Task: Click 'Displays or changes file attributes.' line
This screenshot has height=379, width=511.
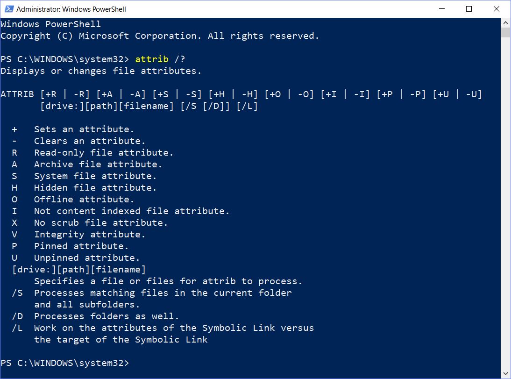Action: tap(101, 71)
